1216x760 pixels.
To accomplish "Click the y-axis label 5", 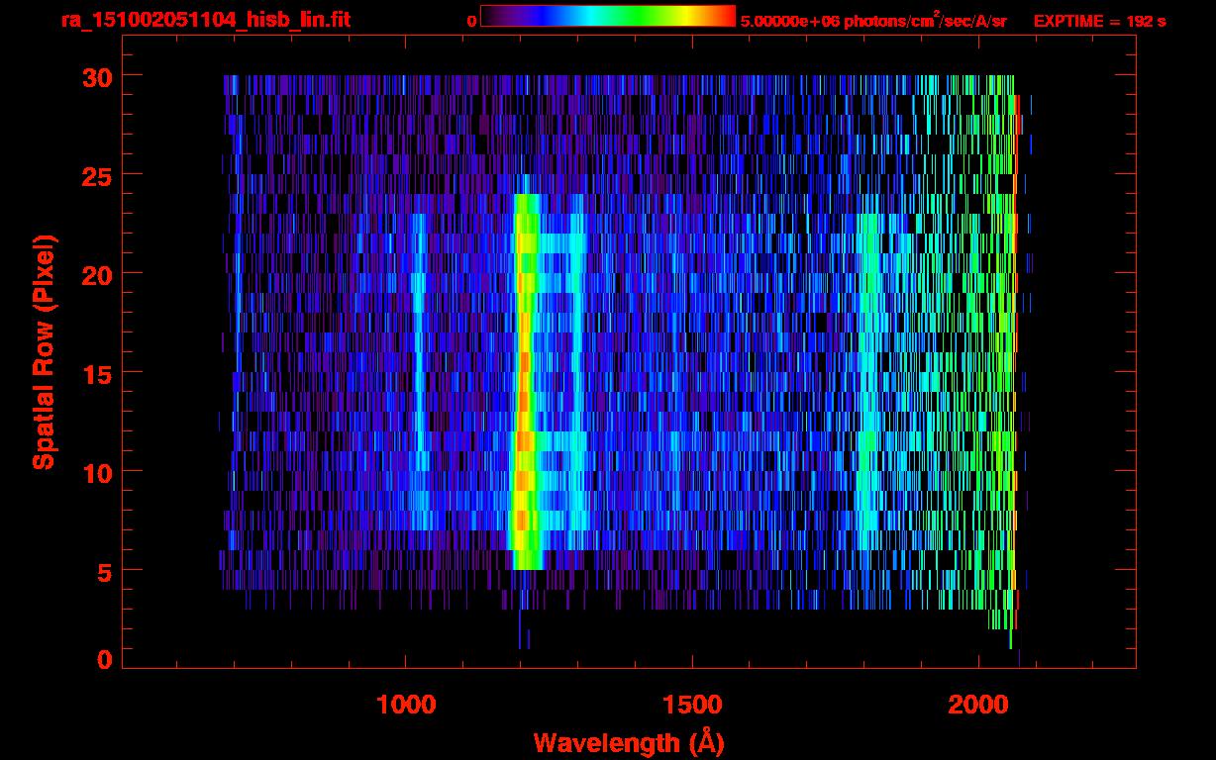I will 104,571.
